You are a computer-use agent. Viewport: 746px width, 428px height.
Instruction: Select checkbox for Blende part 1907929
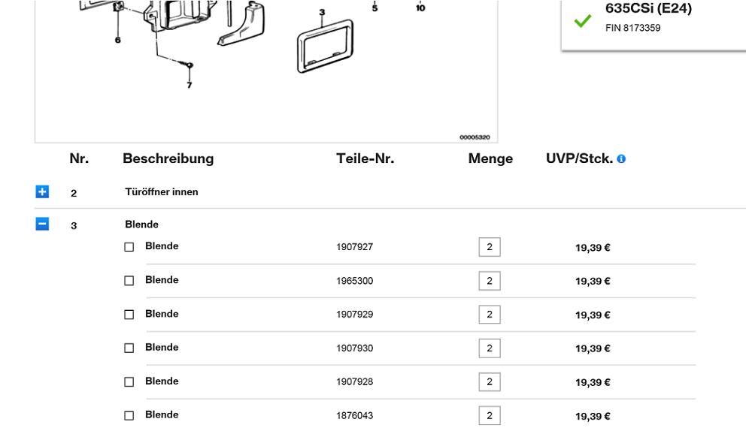coord(129,315)
